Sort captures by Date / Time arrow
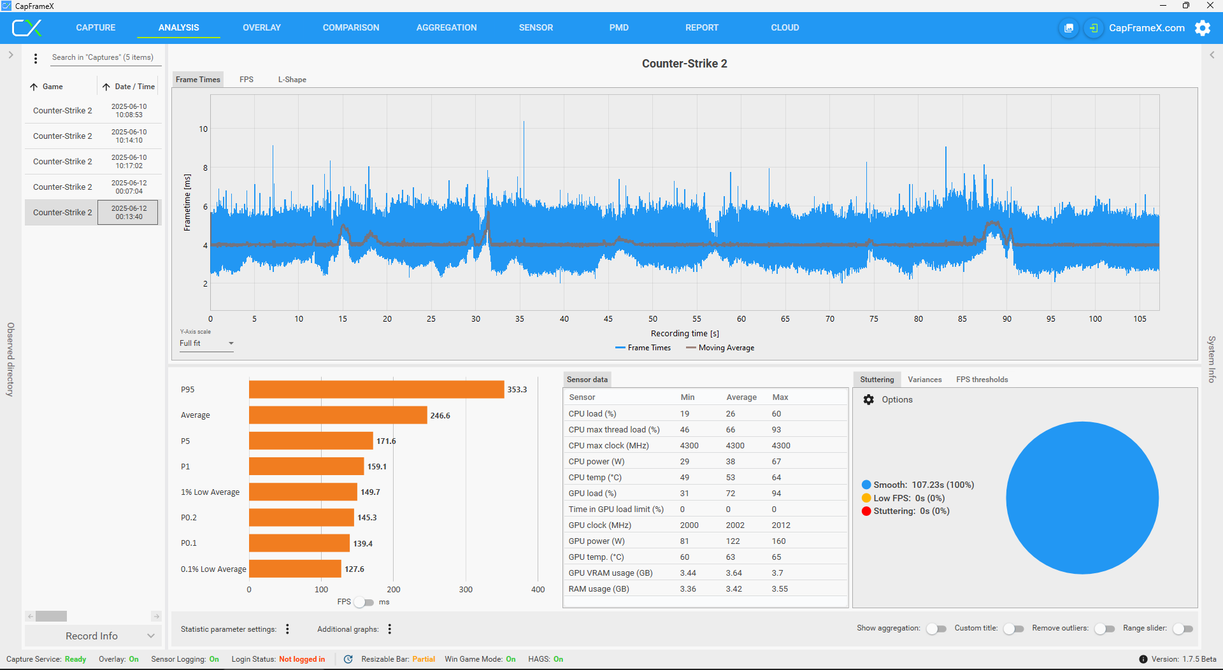Image resolution: width=1223 pixels, height=670 pixels. pyautogui.click(x=106, y=87)
